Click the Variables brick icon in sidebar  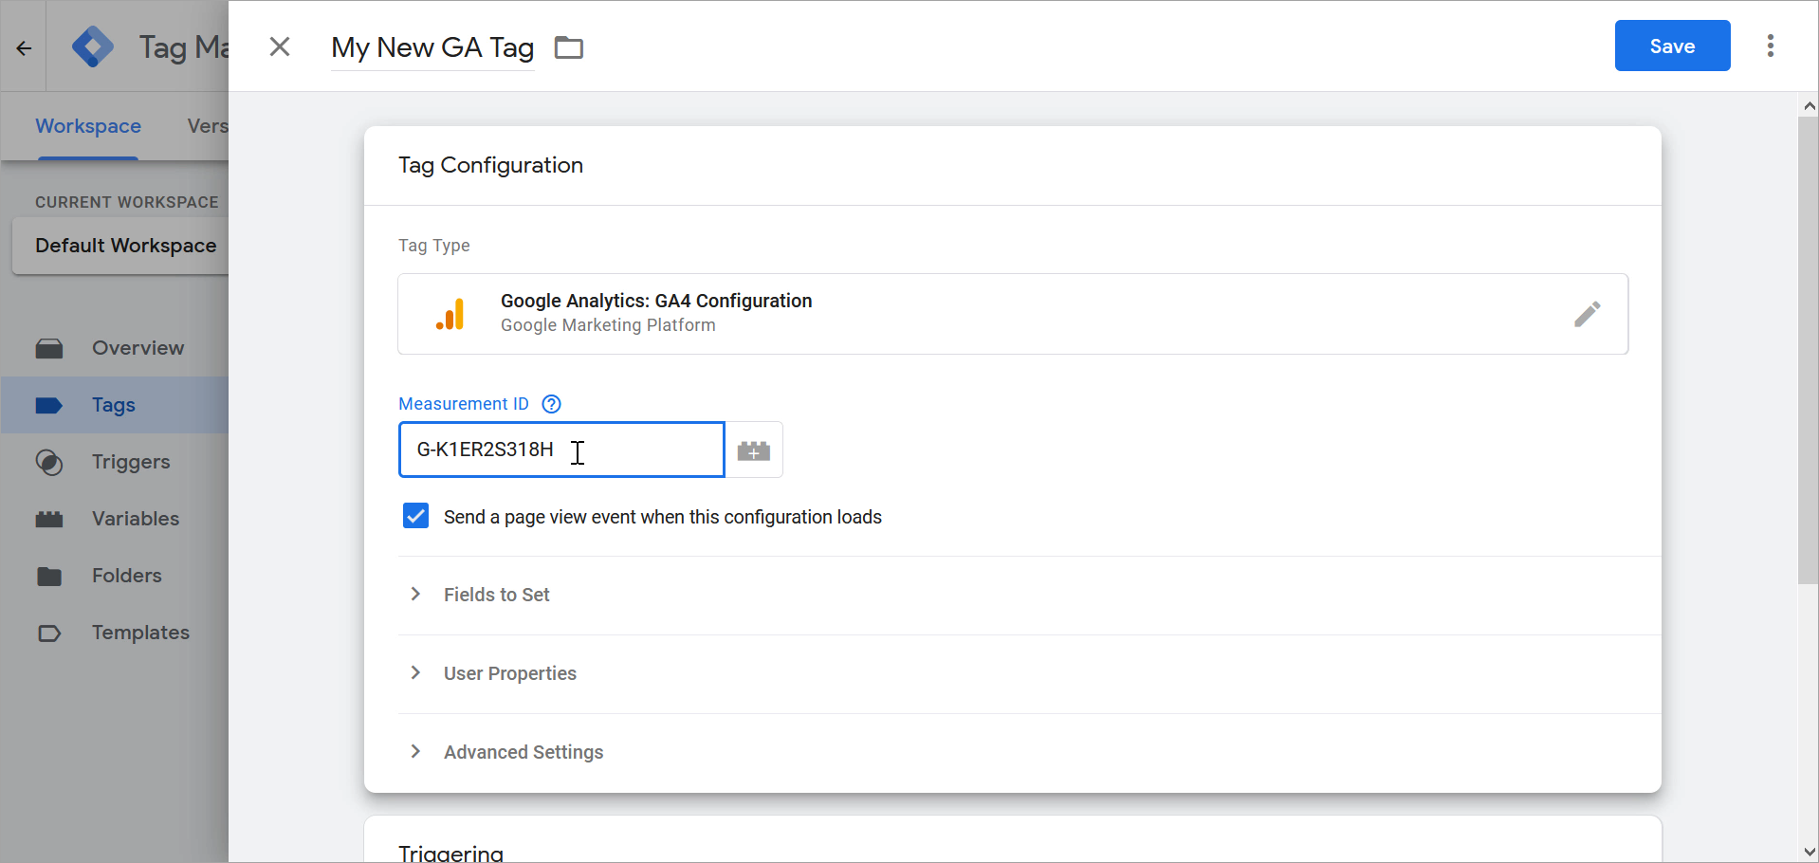pos(49,519)
